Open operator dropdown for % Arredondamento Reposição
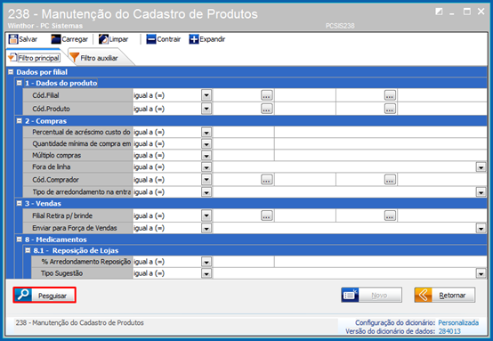Image resolution: width=493 pixels, height=341 pixels. click(206, 262)
